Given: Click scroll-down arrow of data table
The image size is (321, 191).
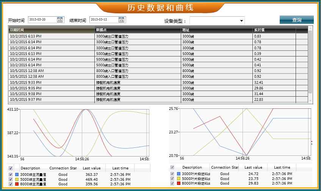Looking at the screenshot, I should coord(310,101).
